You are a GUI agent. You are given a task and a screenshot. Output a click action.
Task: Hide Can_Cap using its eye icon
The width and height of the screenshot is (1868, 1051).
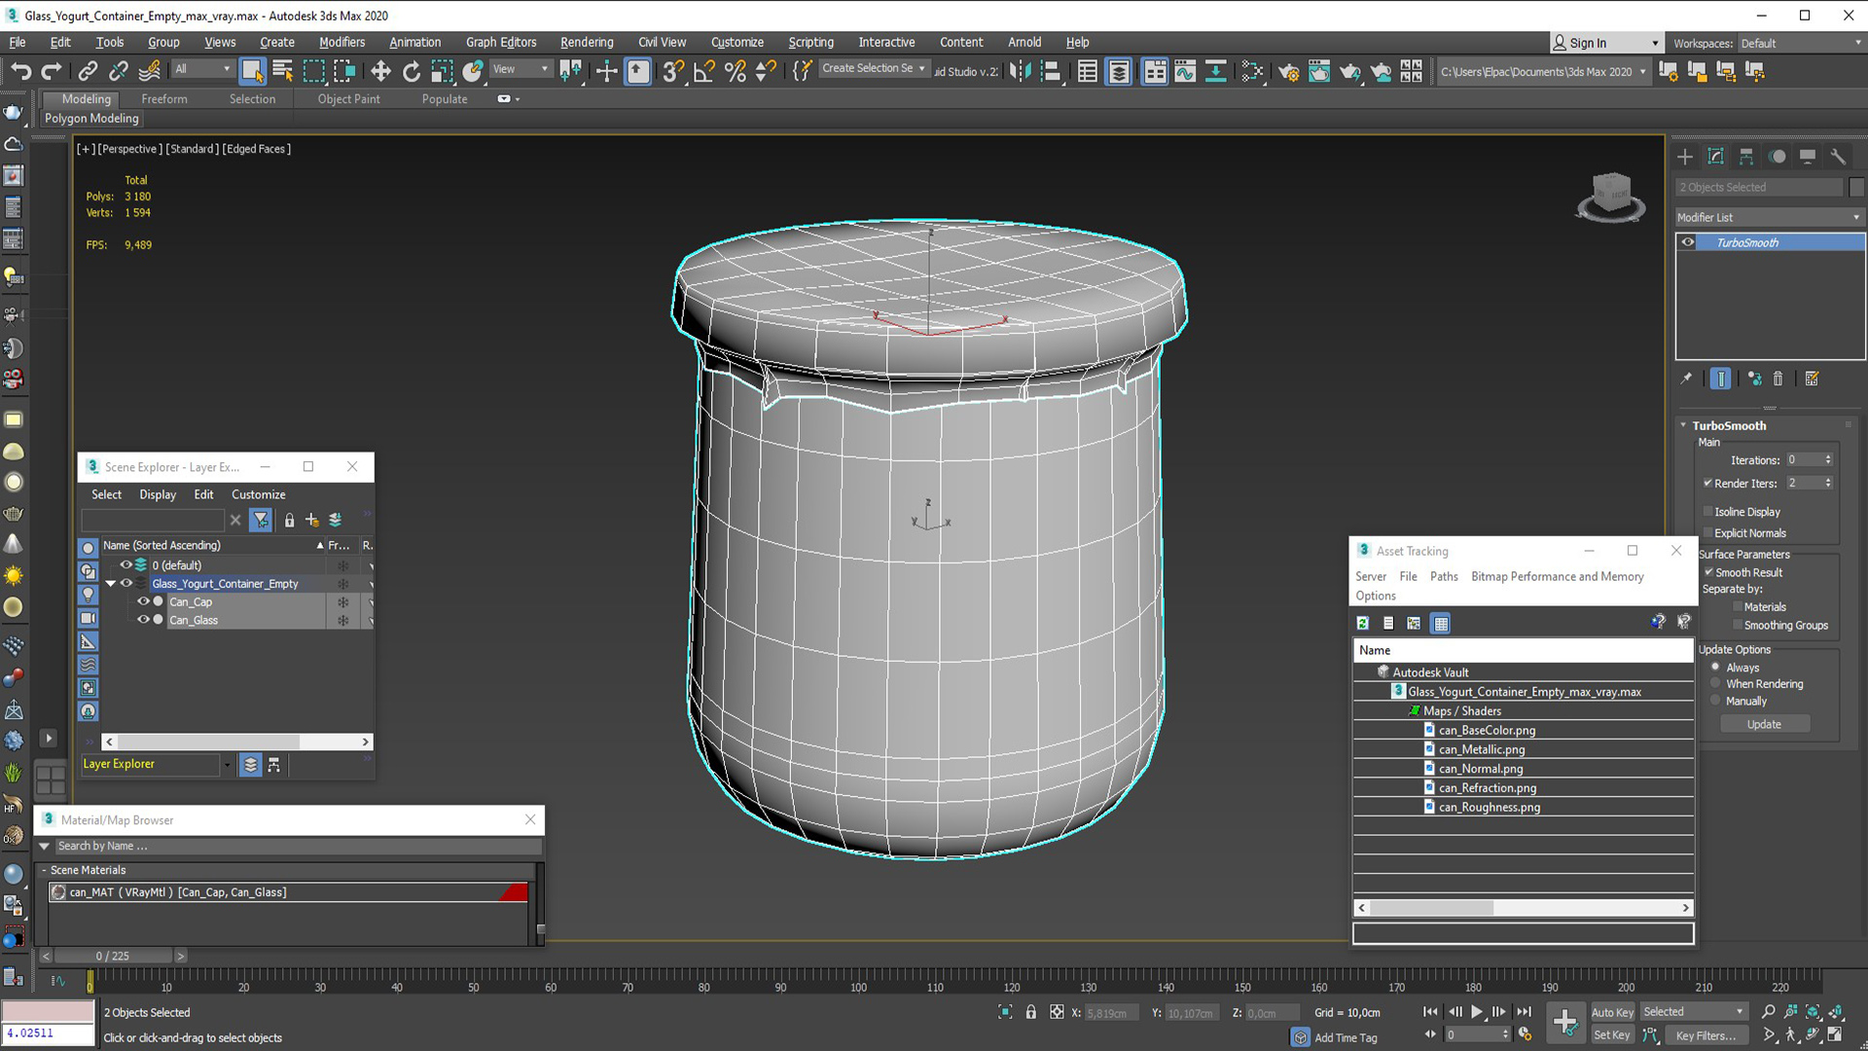click(x=143, y=601)
